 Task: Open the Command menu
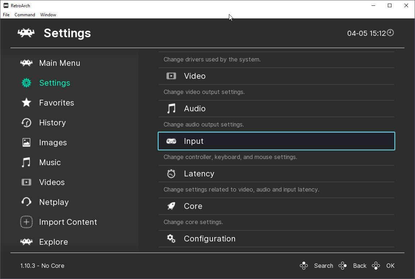tap(25, 15)
